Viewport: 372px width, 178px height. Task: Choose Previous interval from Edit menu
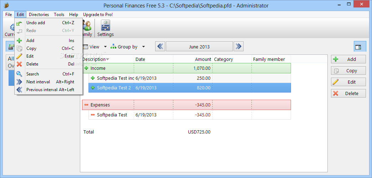click(49, 90)
